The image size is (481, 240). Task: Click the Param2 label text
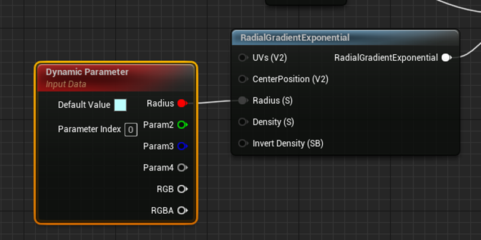158,125
